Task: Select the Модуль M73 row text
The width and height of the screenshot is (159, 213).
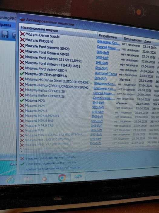Action: pos(35,100)
